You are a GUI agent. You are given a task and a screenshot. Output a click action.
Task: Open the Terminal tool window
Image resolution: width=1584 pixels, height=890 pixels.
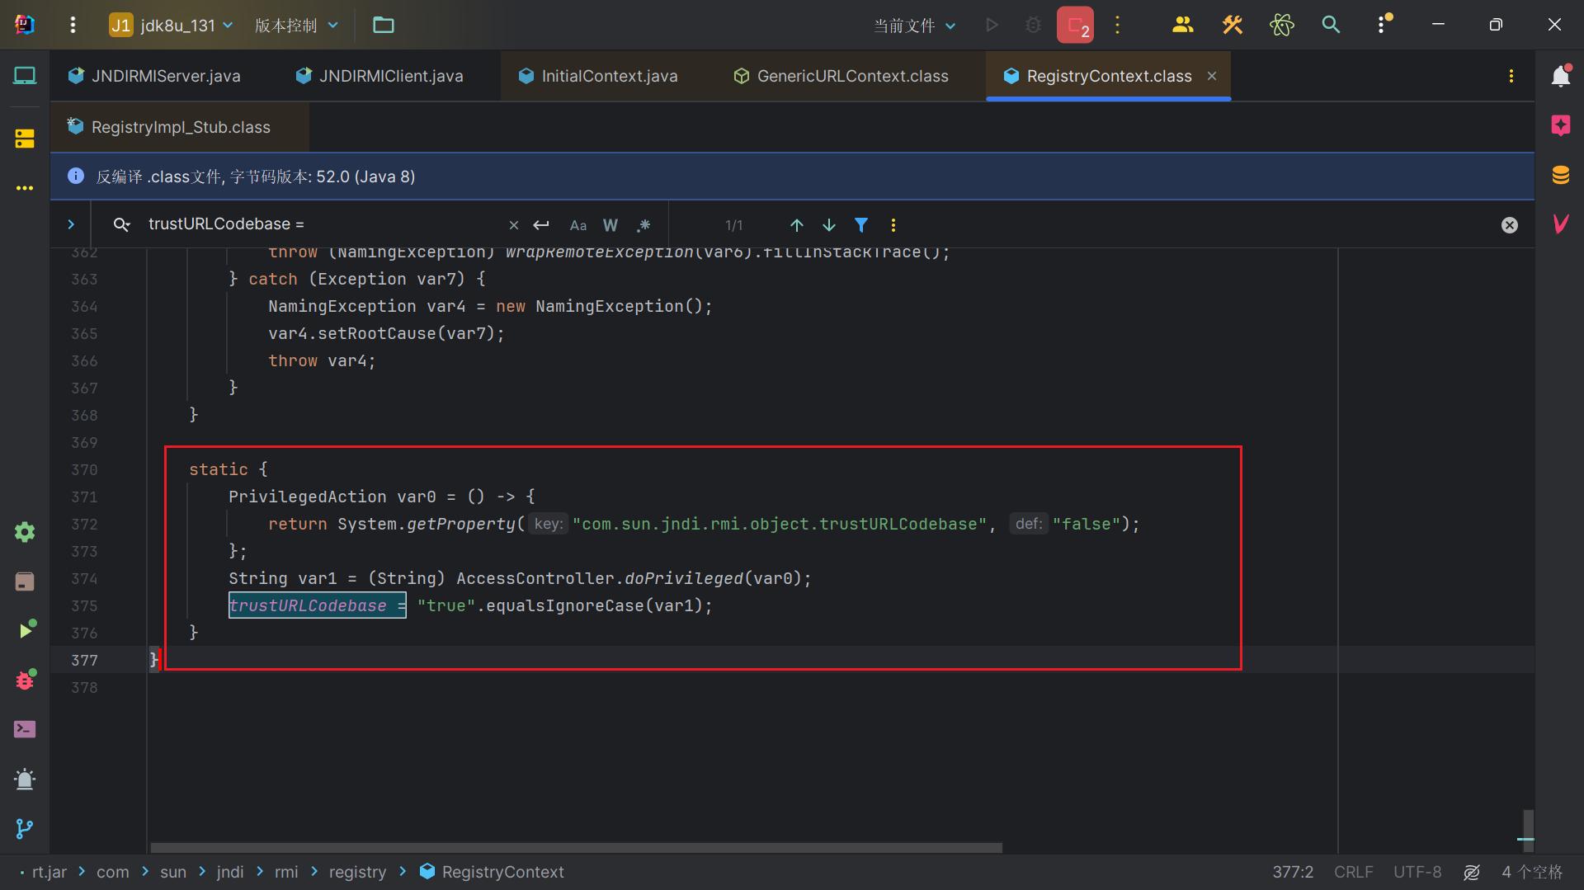click(x=25, y=729)
